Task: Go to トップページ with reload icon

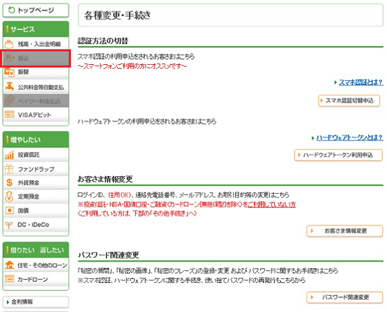Action: click(x=36, y=10)
